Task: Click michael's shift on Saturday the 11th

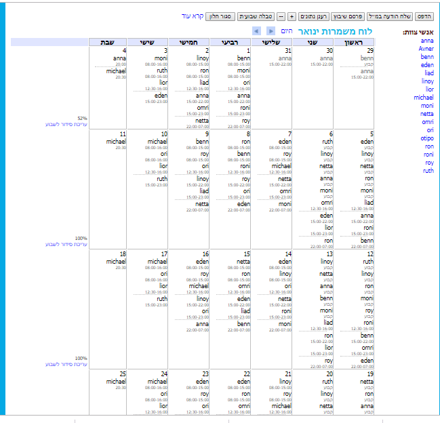Action: pos(117,141)
